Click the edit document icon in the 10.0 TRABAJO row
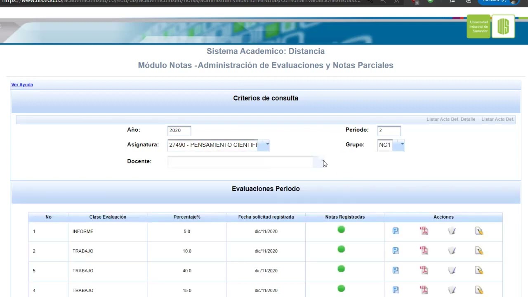The height and width of the screenshot is (297, 528). tap(479, 251)
